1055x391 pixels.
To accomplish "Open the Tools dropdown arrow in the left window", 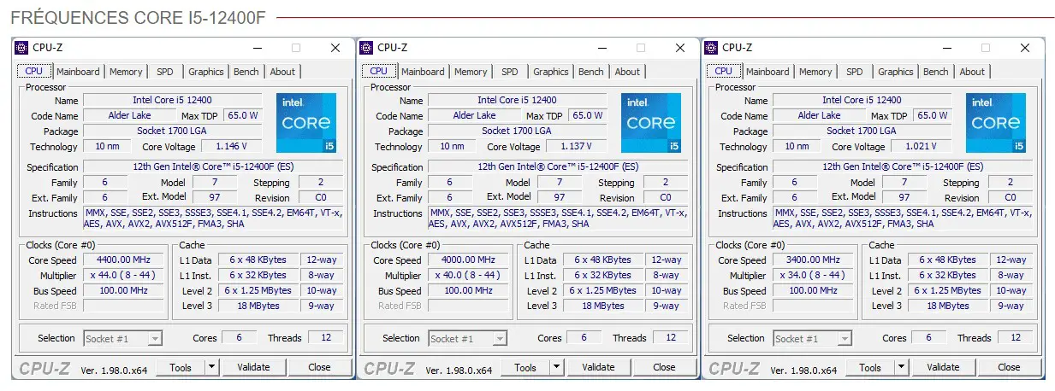I will (212, 368).
